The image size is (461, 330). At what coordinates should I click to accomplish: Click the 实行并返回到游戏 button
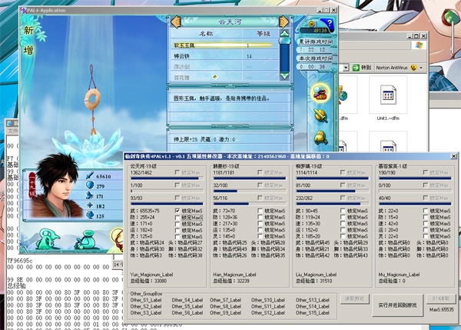(397, 305)
